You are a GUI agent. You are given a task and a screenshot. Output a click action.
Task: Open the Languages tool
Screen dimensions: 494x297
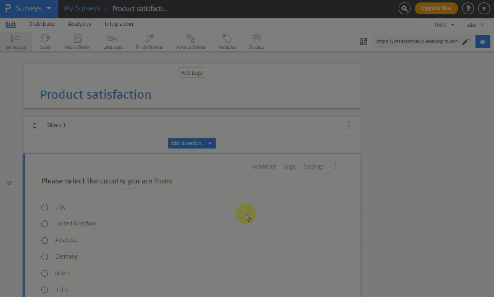pos(113,41)
